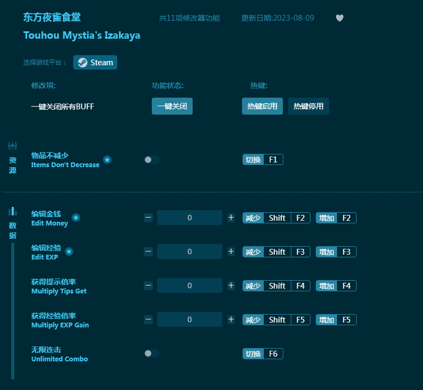Click the 热键启用 button

coord(262,106)
